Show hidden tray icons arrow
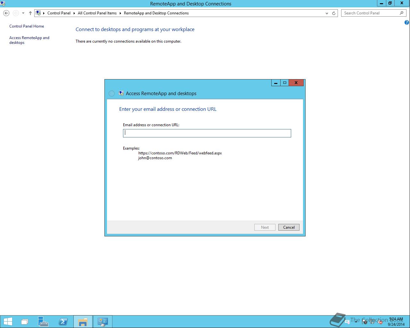Screen dimensions: 410x328 [356, 322]
